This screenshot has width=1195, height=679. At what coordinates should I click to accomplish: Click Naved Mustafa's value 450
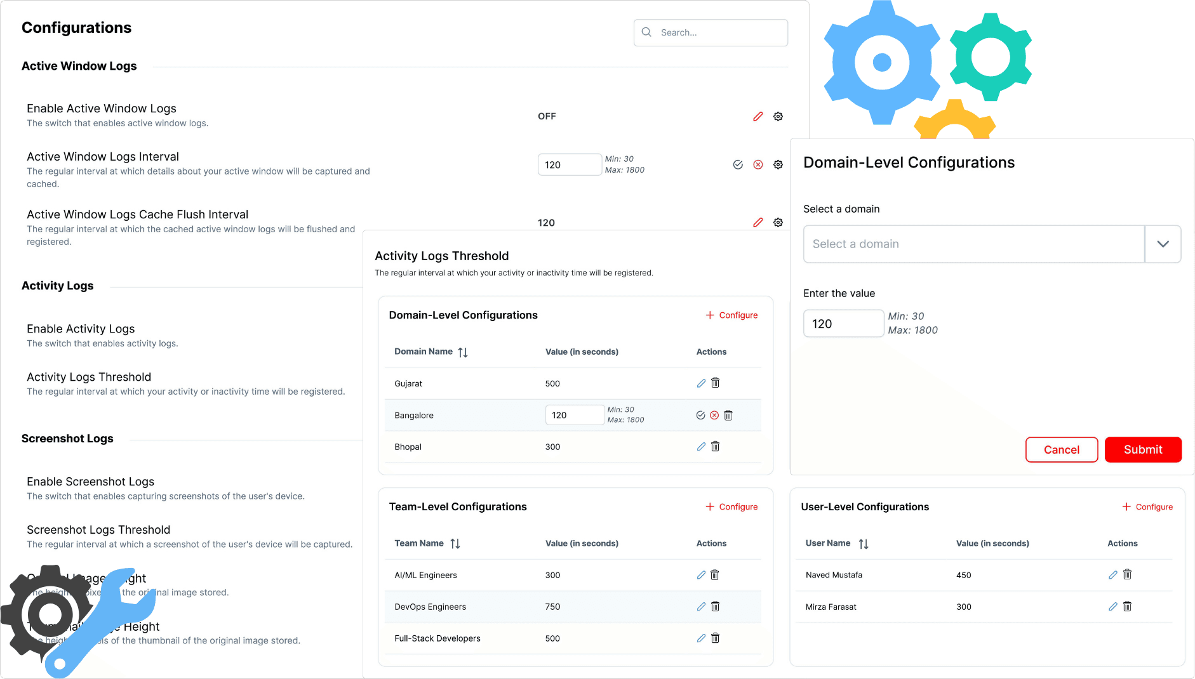[x=964, y=575]
